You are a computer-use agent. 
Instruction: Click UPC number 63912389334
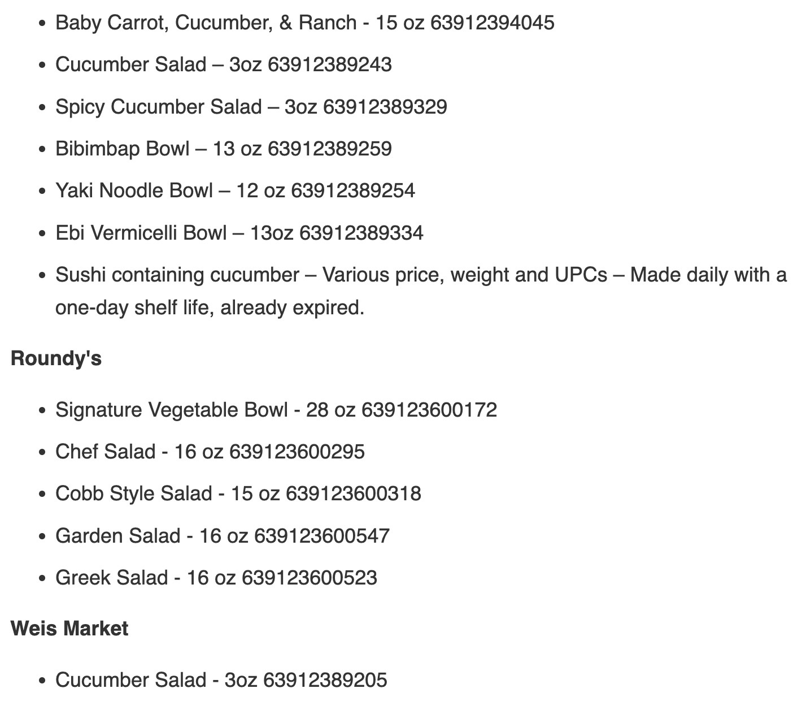point(361,233)
